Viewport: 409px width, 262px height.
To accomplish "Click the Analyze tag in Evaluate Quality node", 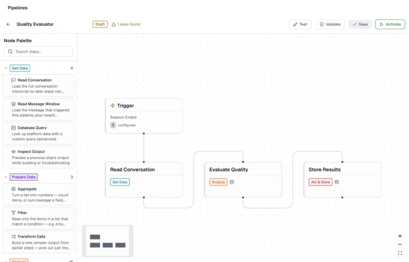I will 218,182.
